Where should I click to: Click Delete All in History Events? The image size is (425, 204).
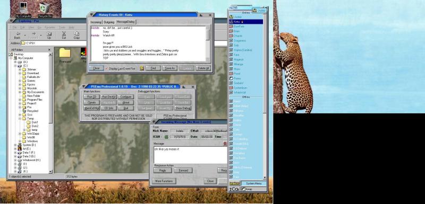click(203, 68)
